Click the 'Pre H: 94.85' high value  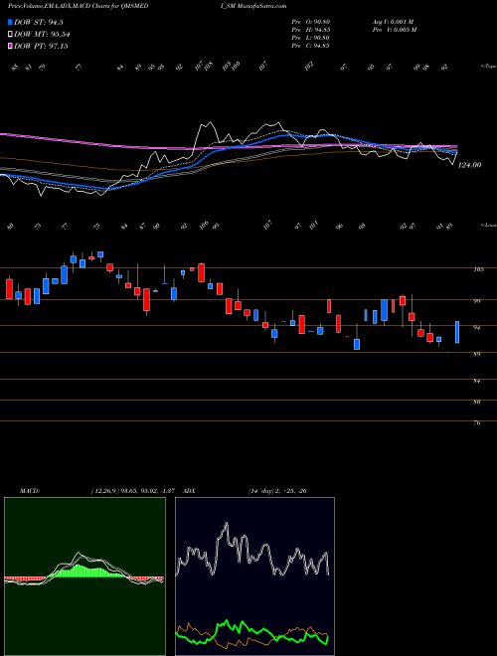tap(310, 30)
